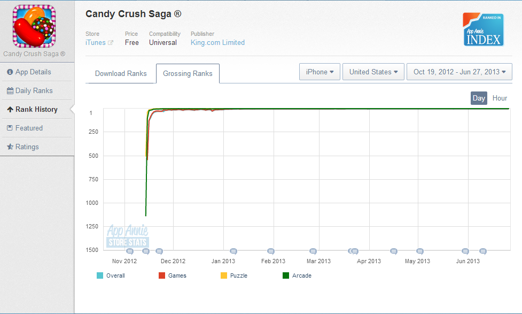Image resolution: width=522 pixels, height=314 pixels.
Task: Follow the iTunes store link
Action: click(96, 42)
